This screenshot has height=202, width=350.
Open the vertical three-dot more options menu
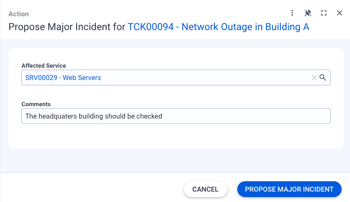[x=292, y=13]
